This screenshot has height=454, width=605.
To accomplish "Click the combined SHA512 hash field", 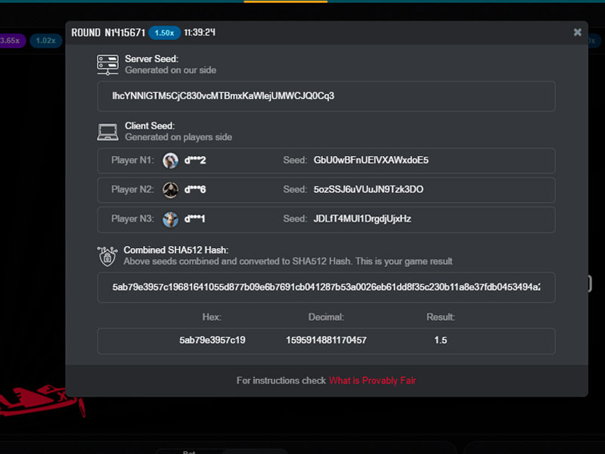I will click(x=326, y=288).
